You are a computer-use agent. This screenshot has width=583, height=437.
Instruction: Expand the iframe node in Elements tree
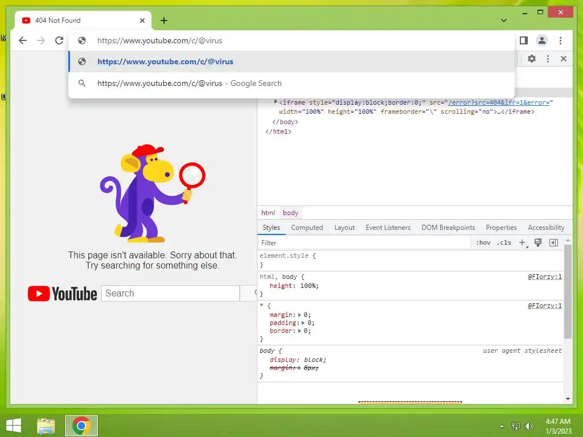point(276,101)
